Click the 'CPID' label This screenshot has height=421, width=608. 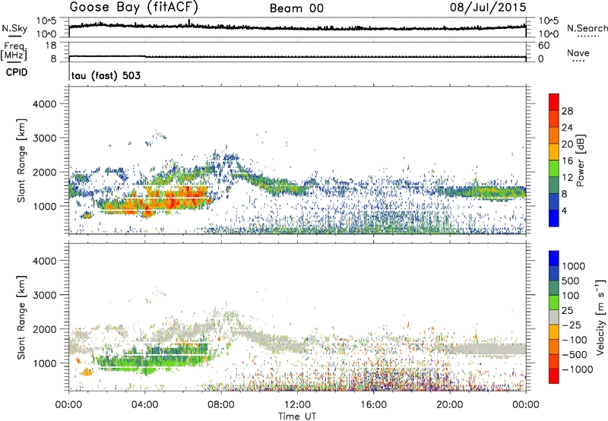click(17, 72)
